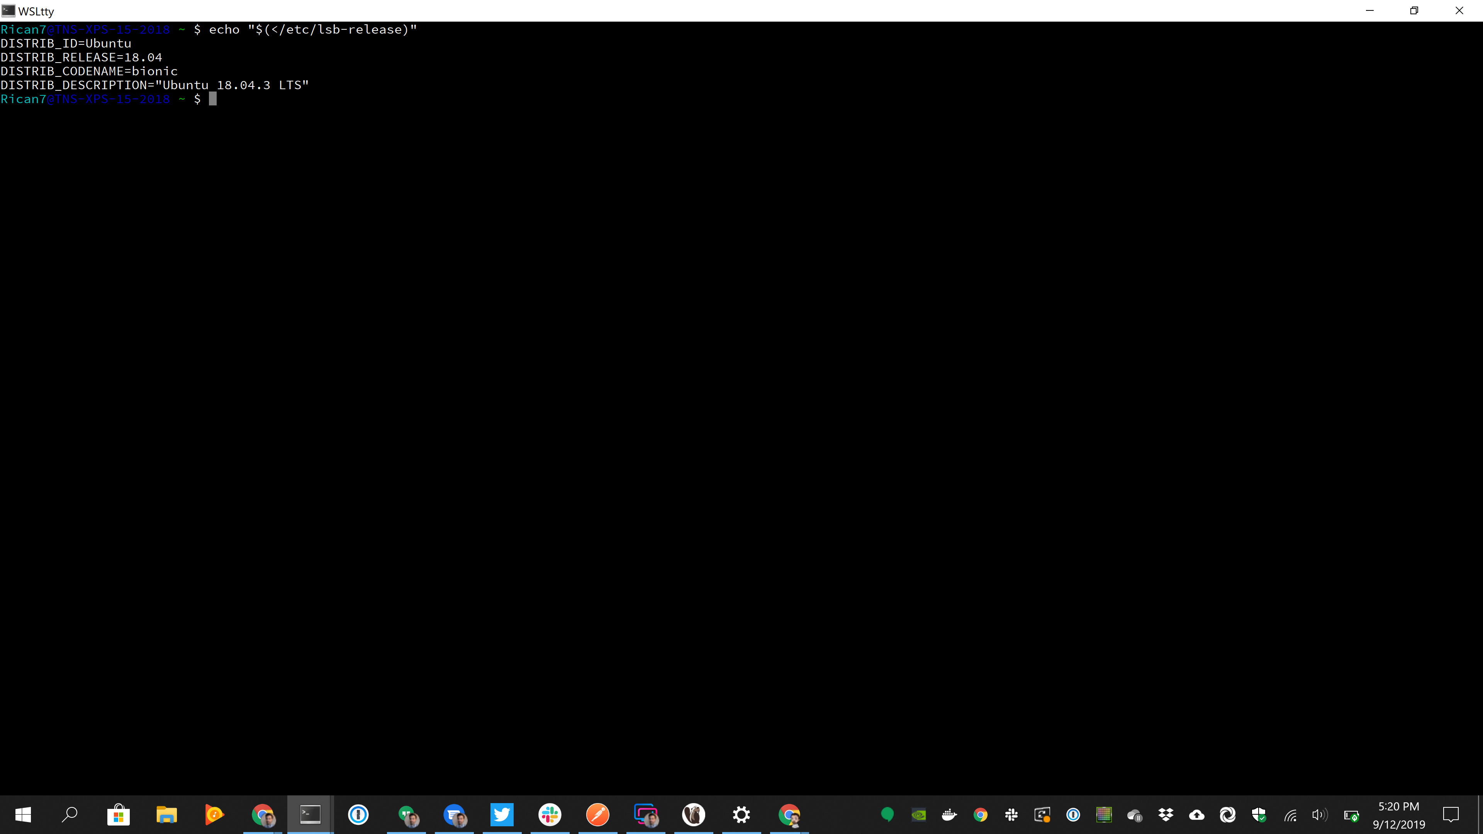The image size is (1483, 834).
Task: Open the volume speaker control
Action: [x=1320, y=814]
